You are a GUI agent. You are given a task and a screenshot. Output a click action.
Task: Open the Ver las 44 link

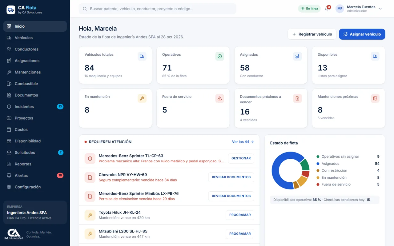(x=243, y=142)
